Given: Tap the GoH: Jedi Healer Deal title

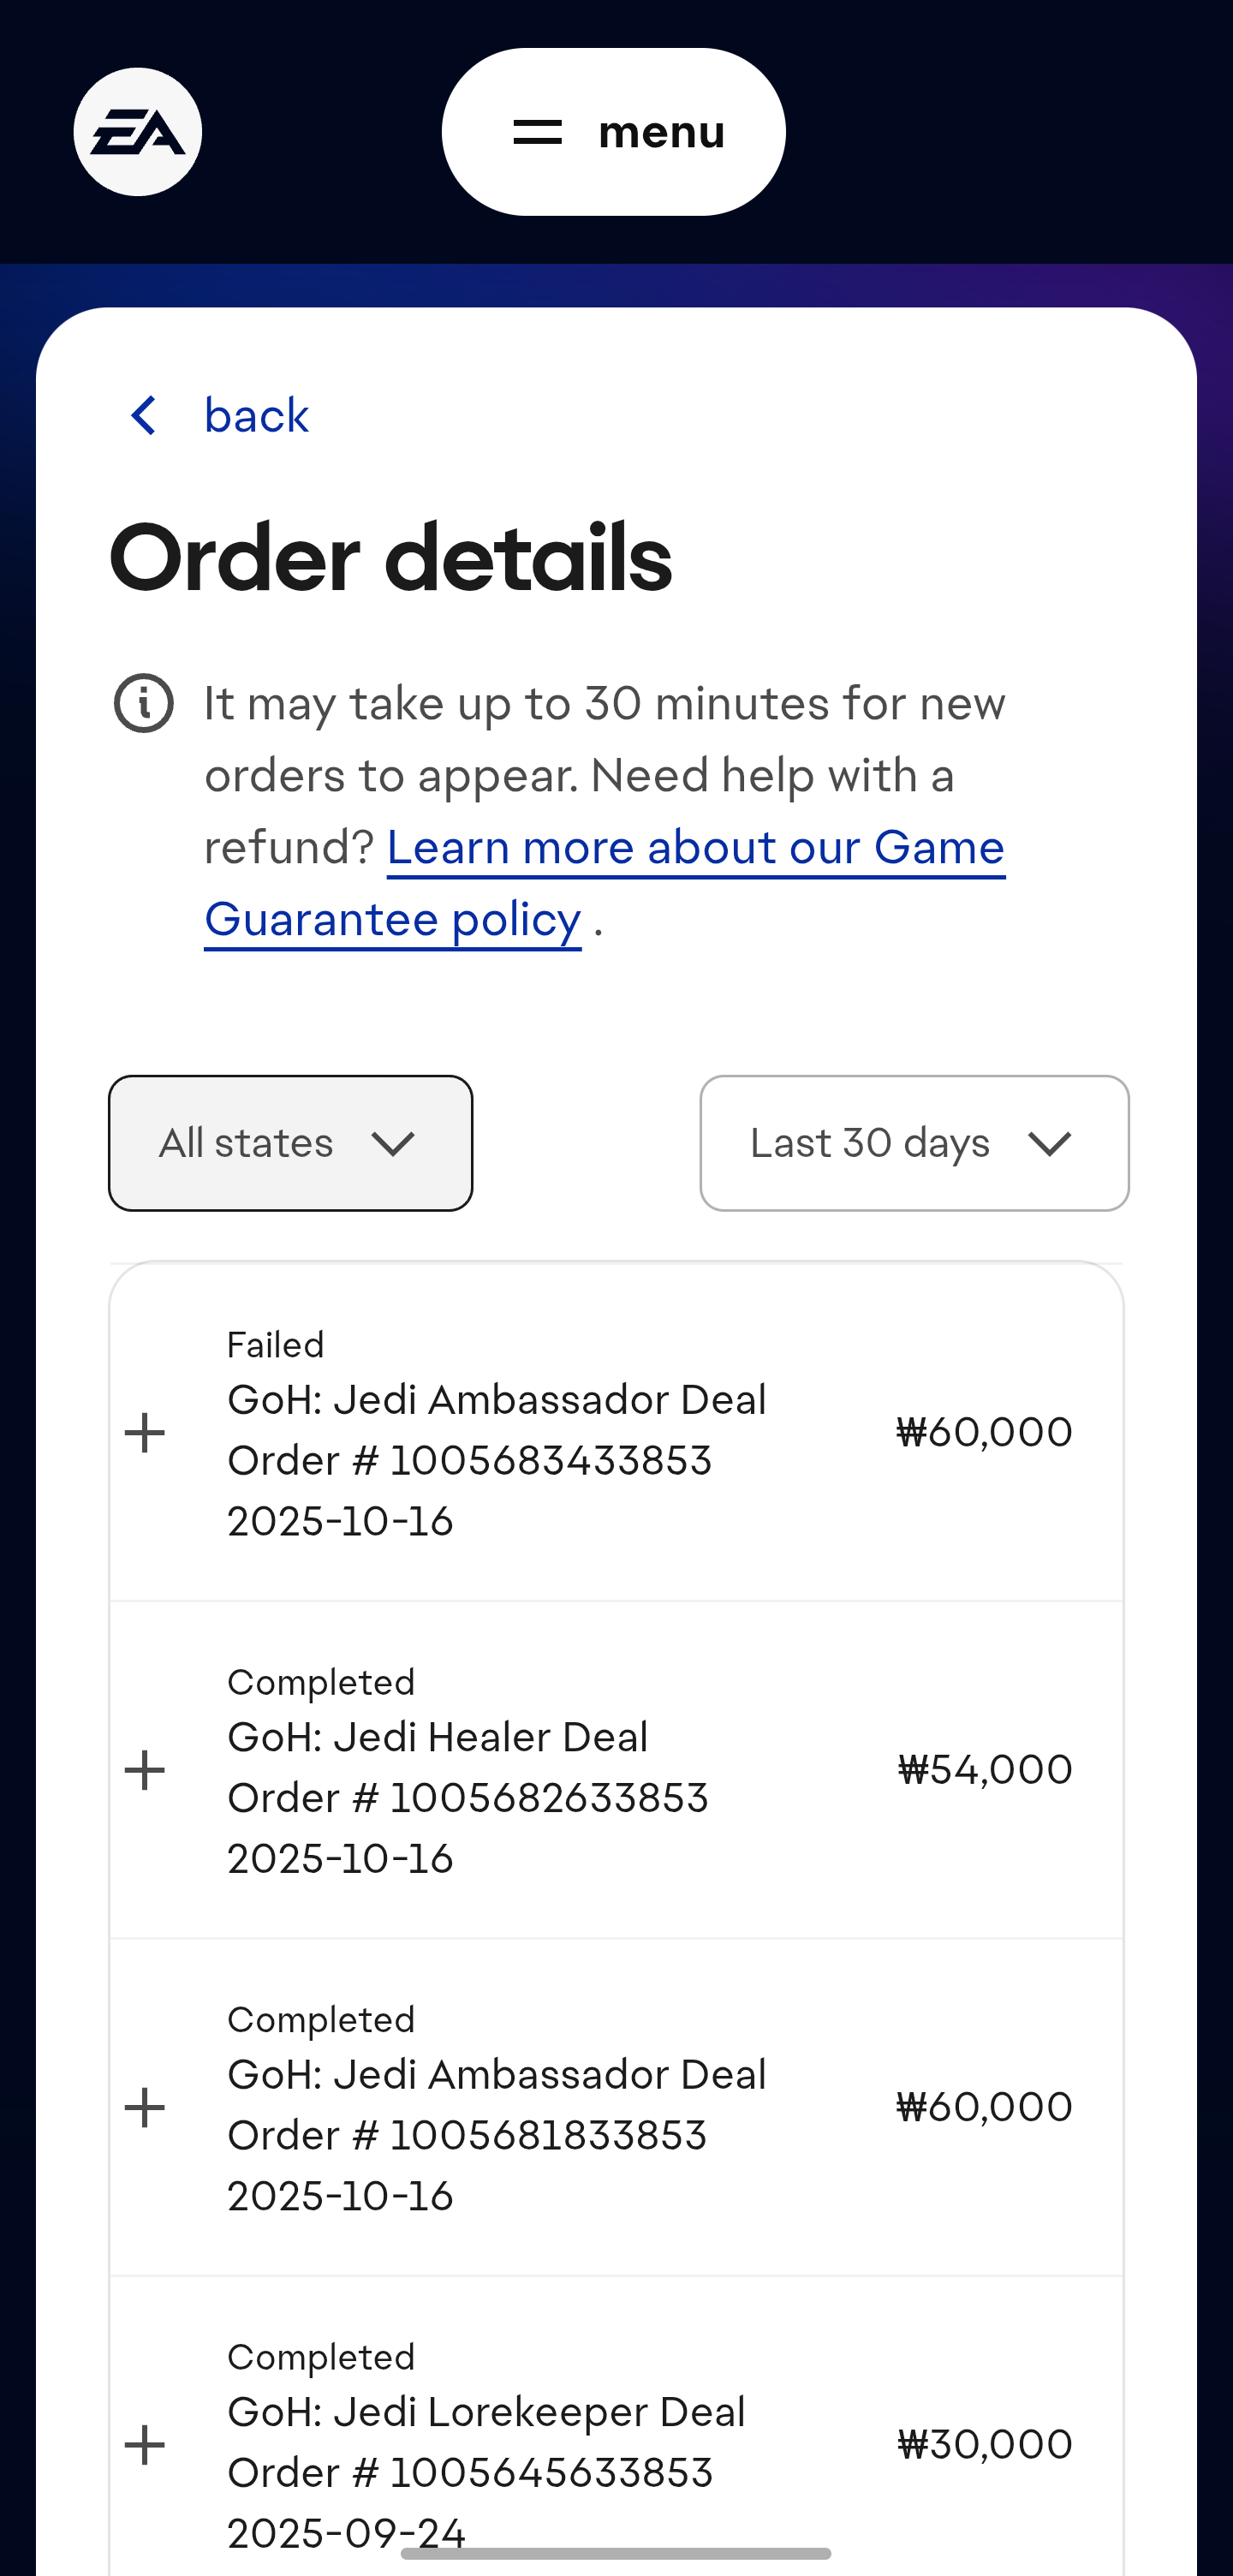Looking at the screenshot, I should [438, 1738].
